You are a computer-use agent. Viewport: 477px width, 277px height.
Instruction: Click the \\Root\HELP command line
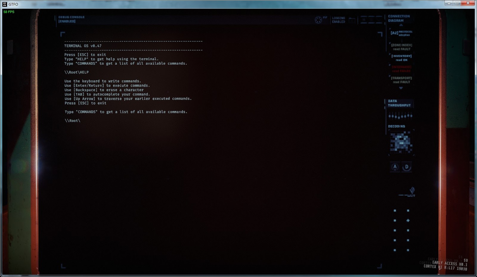click(x=77, y=72)
